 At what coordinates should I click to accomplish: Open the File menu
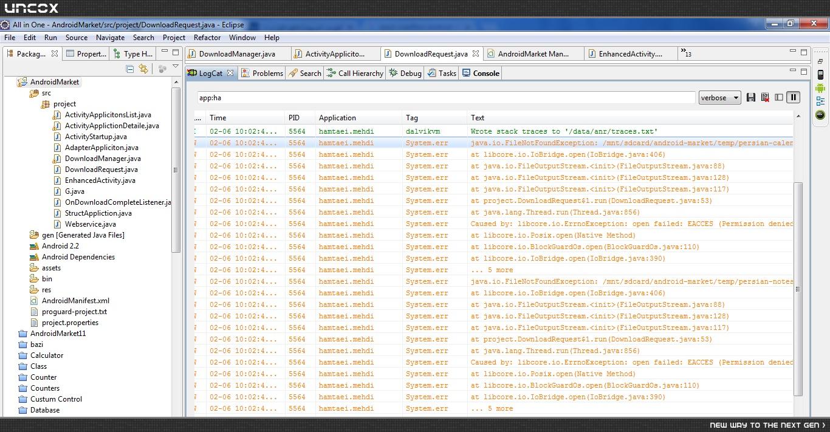10,37
